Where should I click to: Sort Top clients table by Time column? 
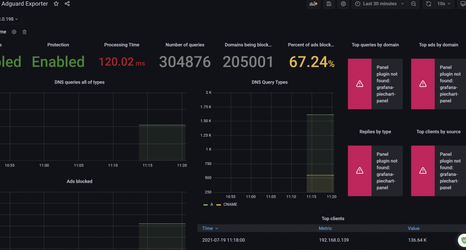click(x=210, y=228)
